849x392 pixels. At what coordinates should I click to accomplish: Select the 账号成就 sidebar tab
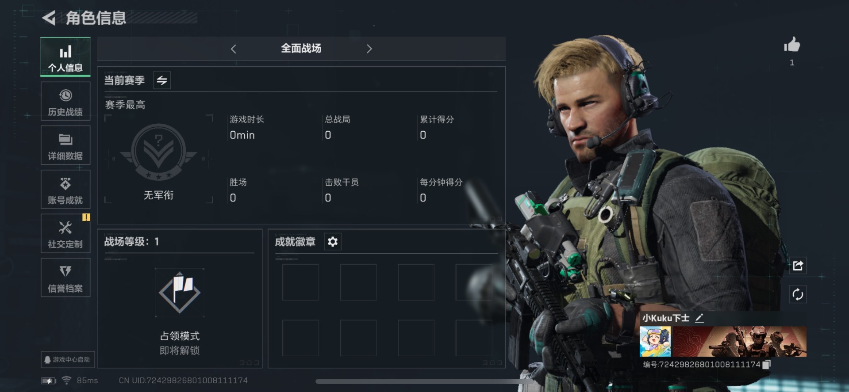[x=65, y=189]
